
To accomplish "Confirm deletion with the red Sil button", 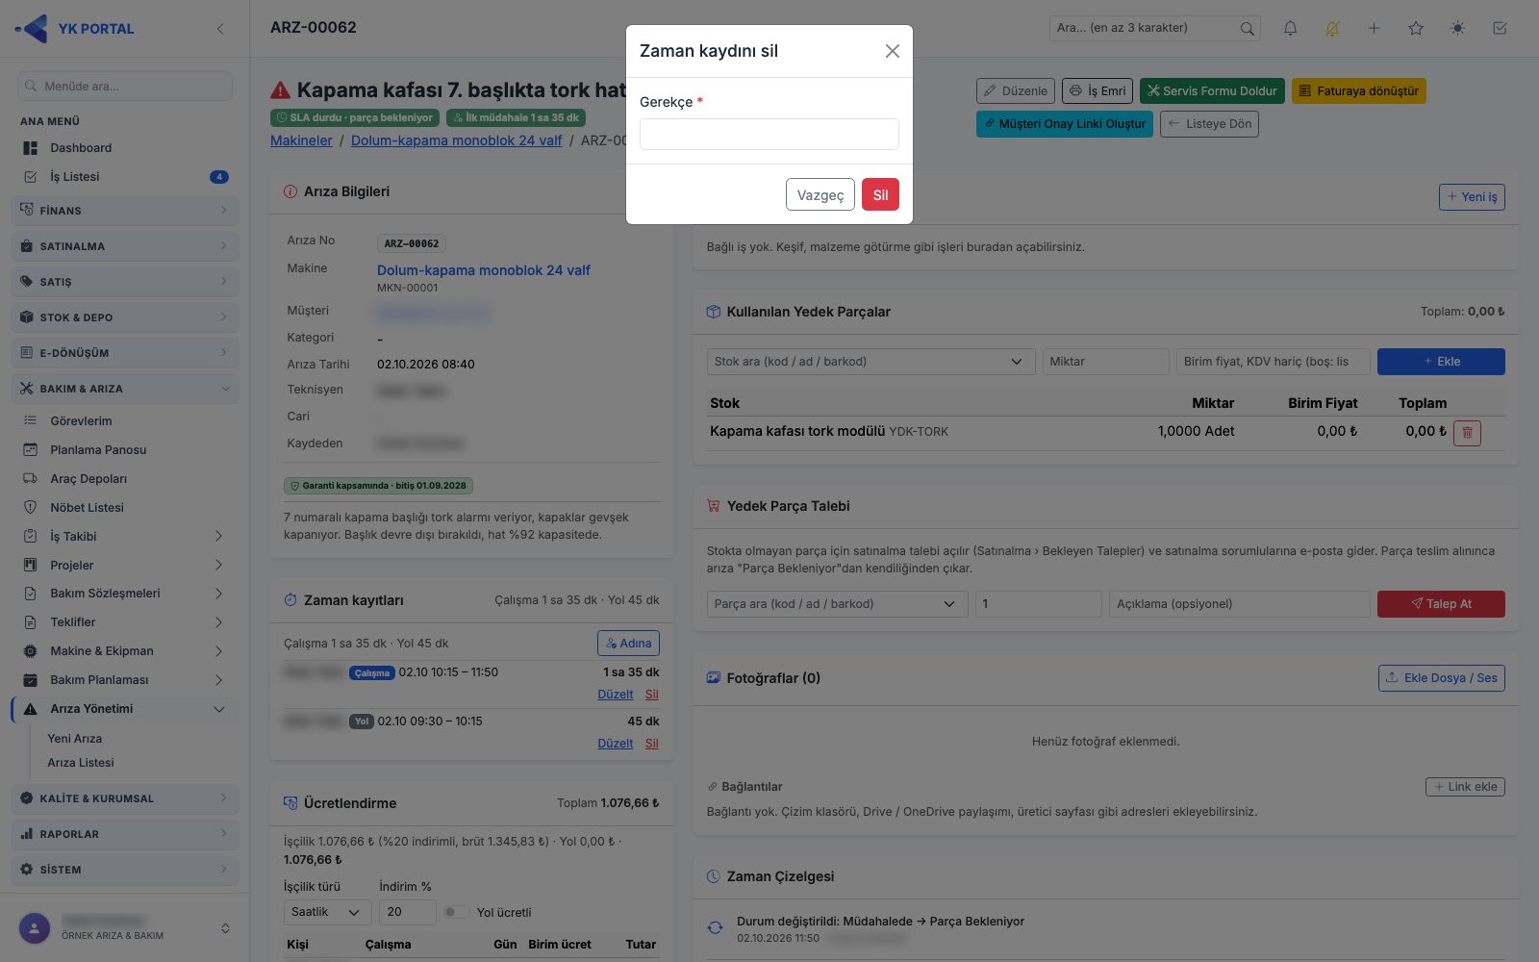I will [x=880, y=194].
